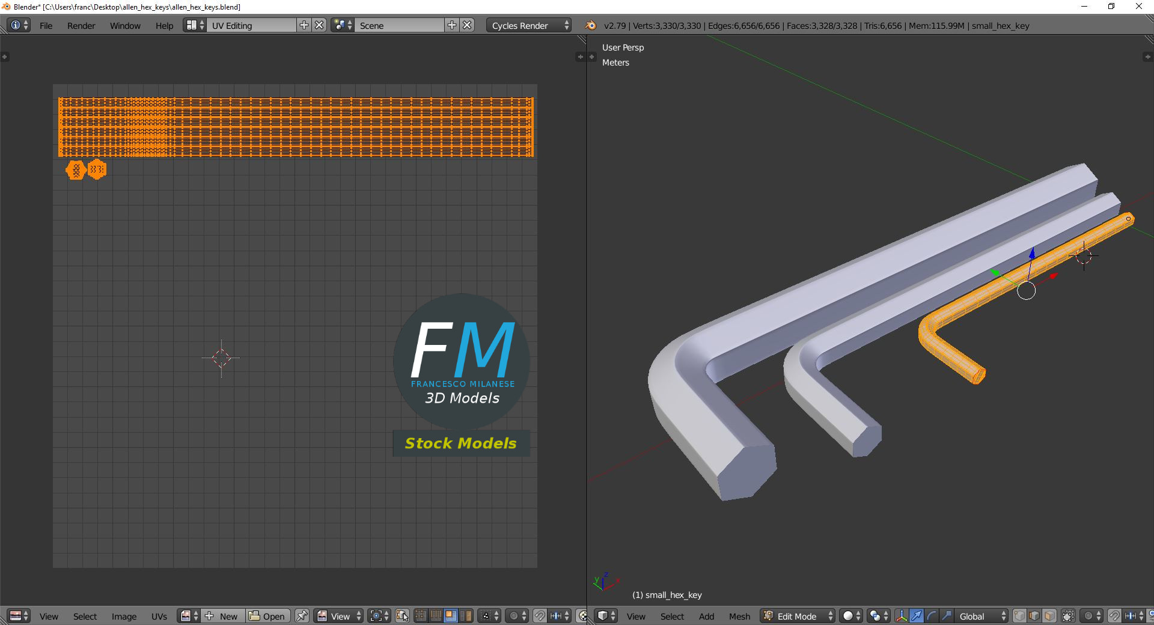Open the UVs menu in UV editor
Screen dimensions: 1154x625
point(159,616)
